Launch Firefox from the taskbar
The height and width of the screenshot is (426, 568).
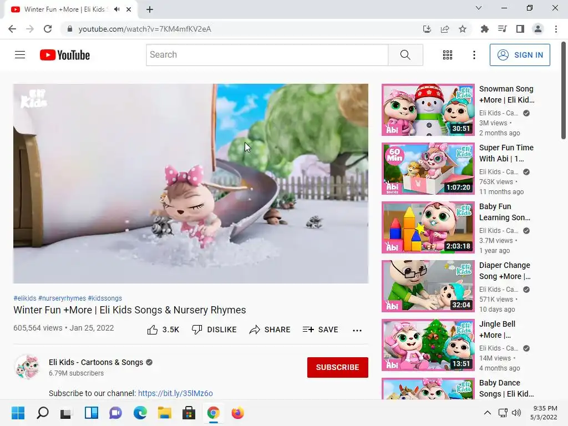click(237, 413)
